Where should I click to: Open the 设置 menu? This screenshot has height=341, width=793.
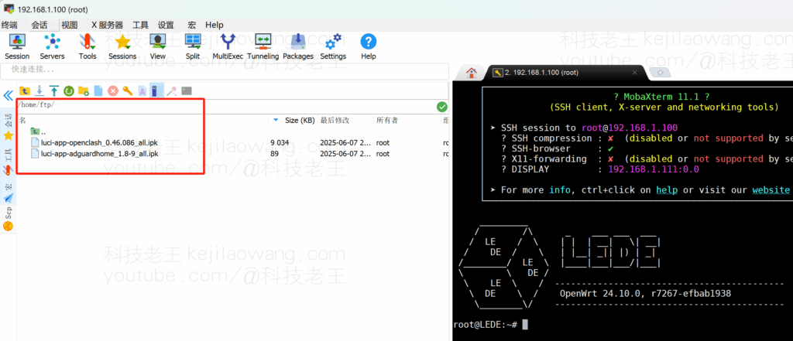(x=166, y=25)
